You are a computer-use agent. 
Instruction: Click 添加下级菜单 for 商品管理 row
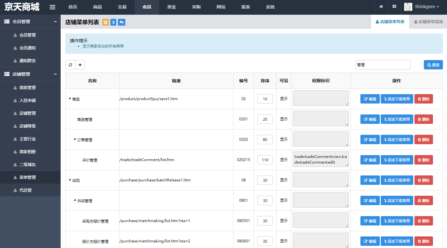[x=397, y=119]
